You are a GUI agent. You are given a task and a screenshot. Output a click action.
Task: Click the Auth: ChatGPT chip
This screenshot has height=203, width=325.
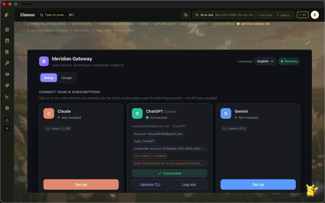pos(144,141)
